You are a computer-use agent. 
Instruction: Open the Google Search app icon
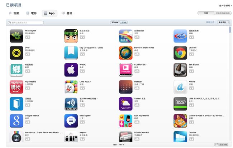(16, 121)
